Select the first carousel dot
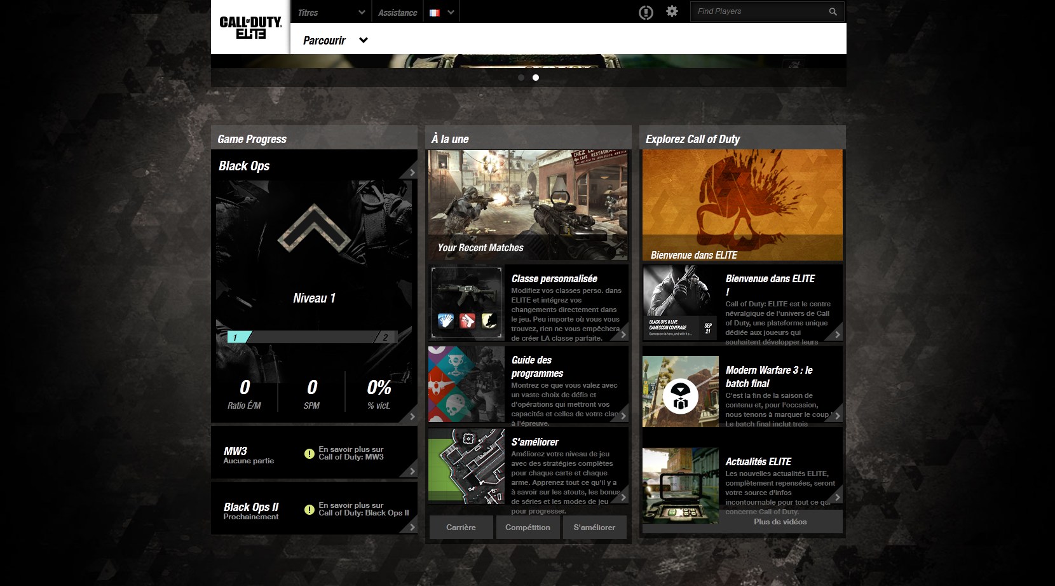 pos(521,78)
